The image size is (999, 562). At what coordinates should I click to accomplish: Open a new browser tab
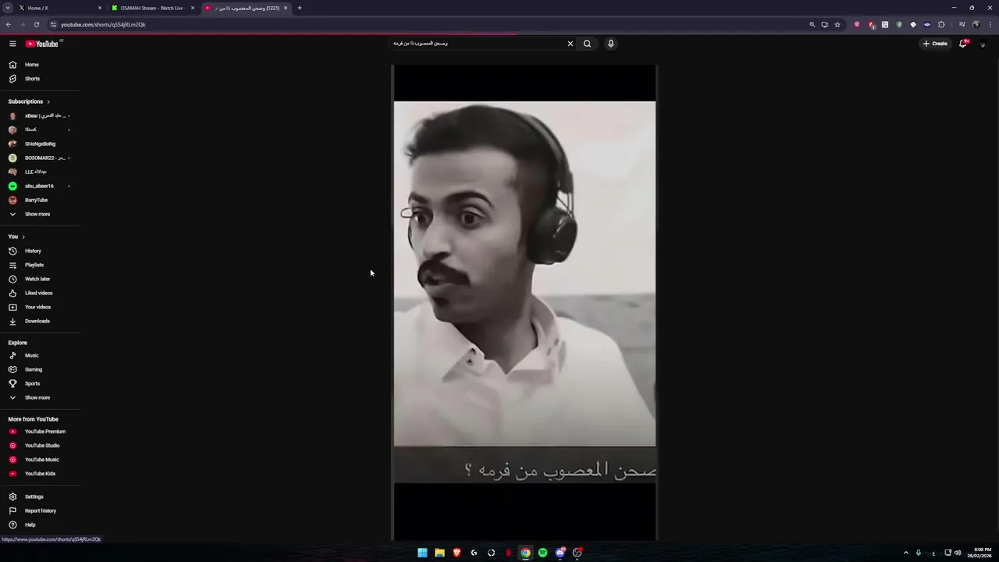pyautogui.click(x=299, y=8)
